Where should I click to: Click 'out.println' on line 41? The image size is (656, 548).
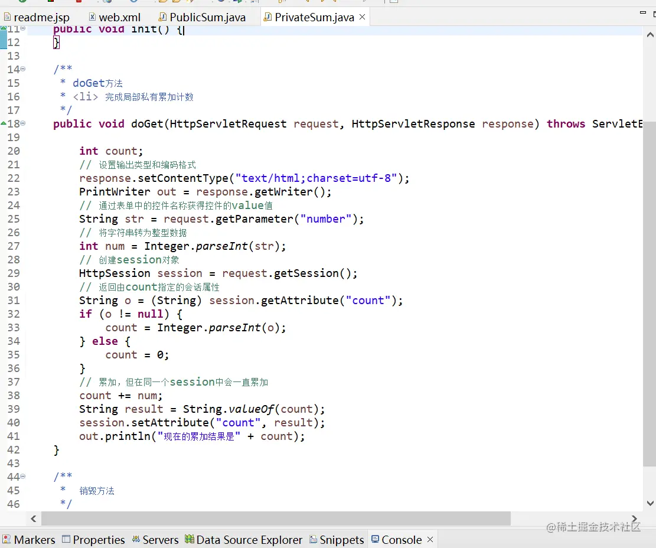pos(115,436)
